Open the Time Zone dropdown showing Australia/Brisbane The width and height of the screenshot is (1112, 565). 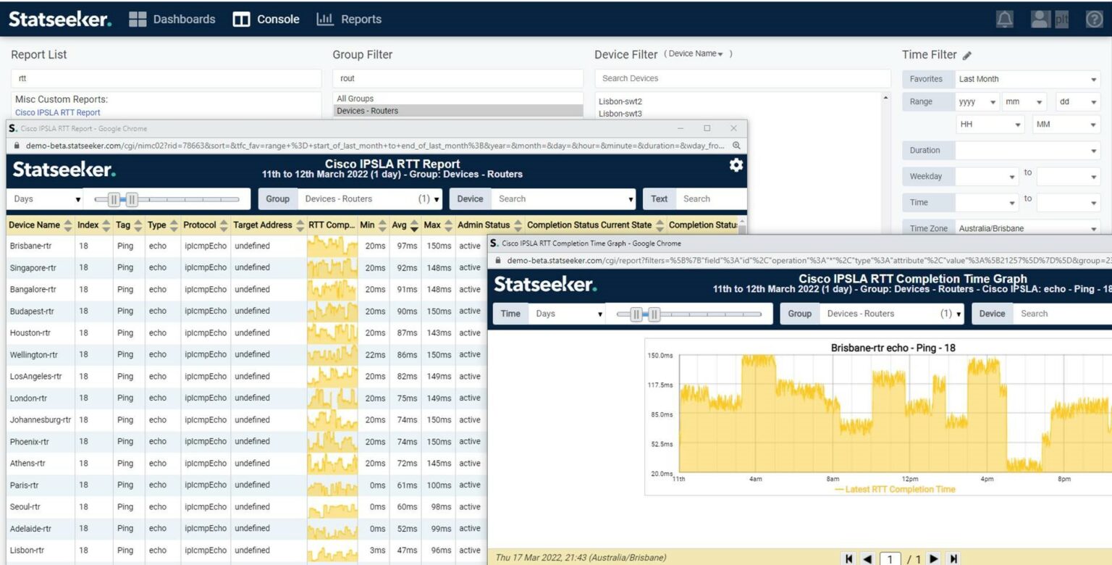click(1027, 229)
